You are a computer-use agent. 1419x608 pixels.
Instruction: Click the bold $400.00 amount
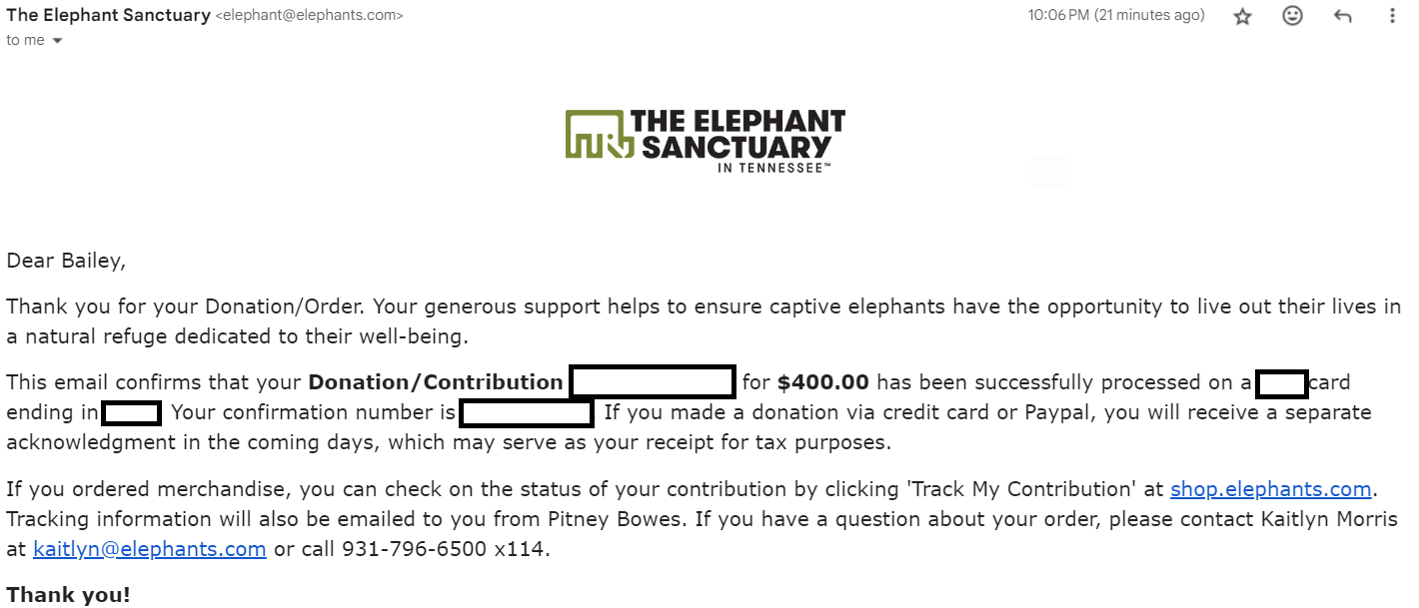coord(823,382)
